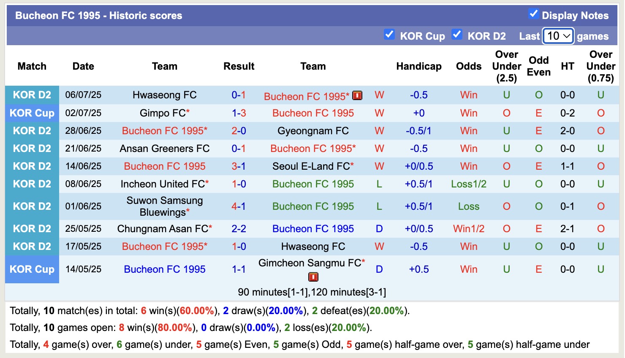Toggle the KOR D2 filter checkbox
This screenshot has height=358, width=625.
coord(457,34)
